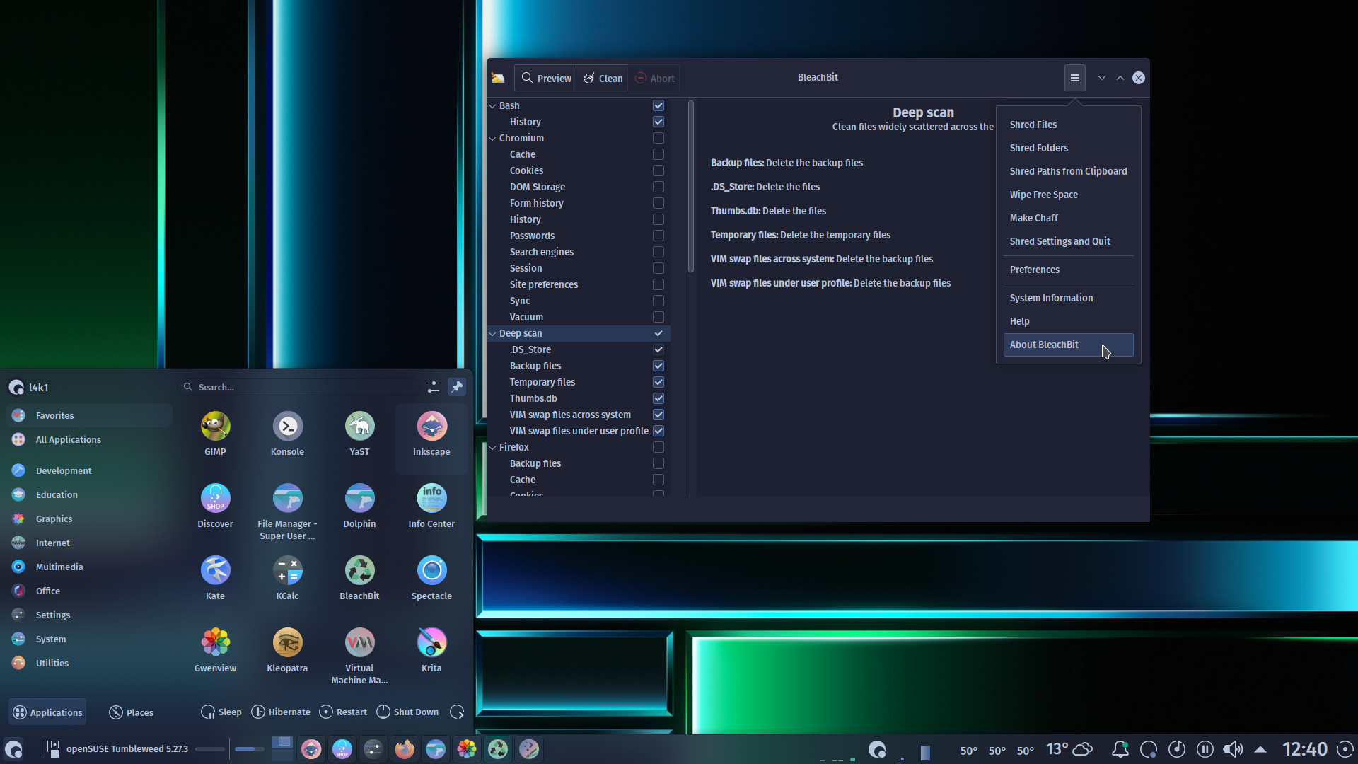This screenshot has width=1358, height=764.
Task: Select Shred Files from the menu
Action: tap(1068, 125)
